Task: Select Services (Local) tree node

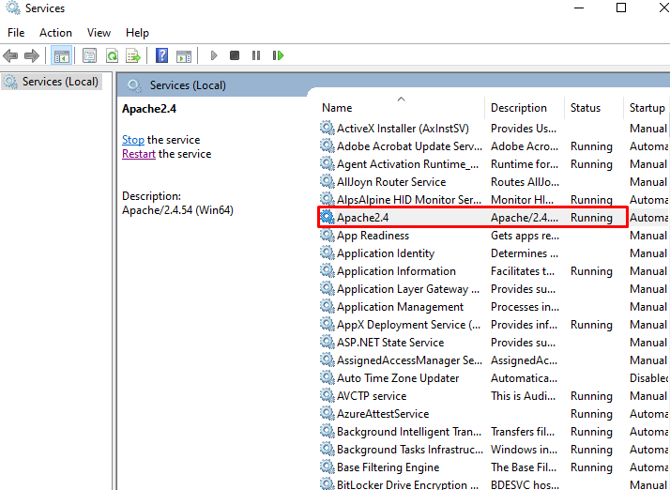Action: (x=53, y=82)
